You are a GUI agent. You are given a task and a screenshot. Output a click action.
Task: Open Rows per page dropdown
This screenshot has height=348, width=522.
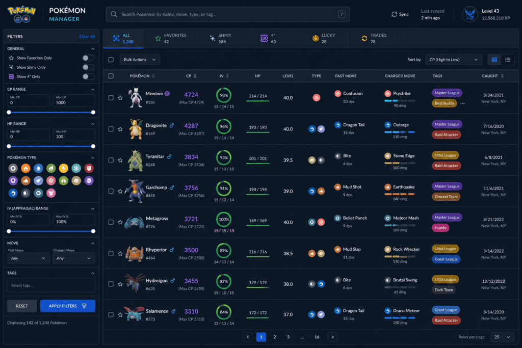click(502, 337)
